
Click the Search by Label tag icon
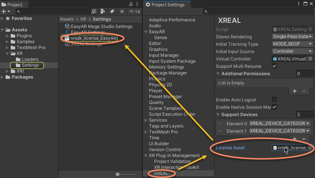click(112, 12)
